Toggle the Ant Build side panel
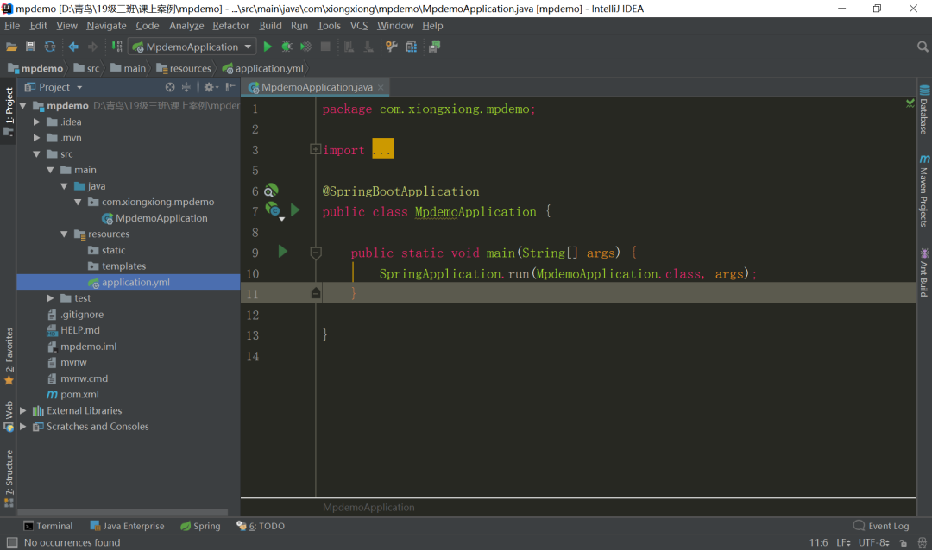932x550 pixels. tap(923, 272)
